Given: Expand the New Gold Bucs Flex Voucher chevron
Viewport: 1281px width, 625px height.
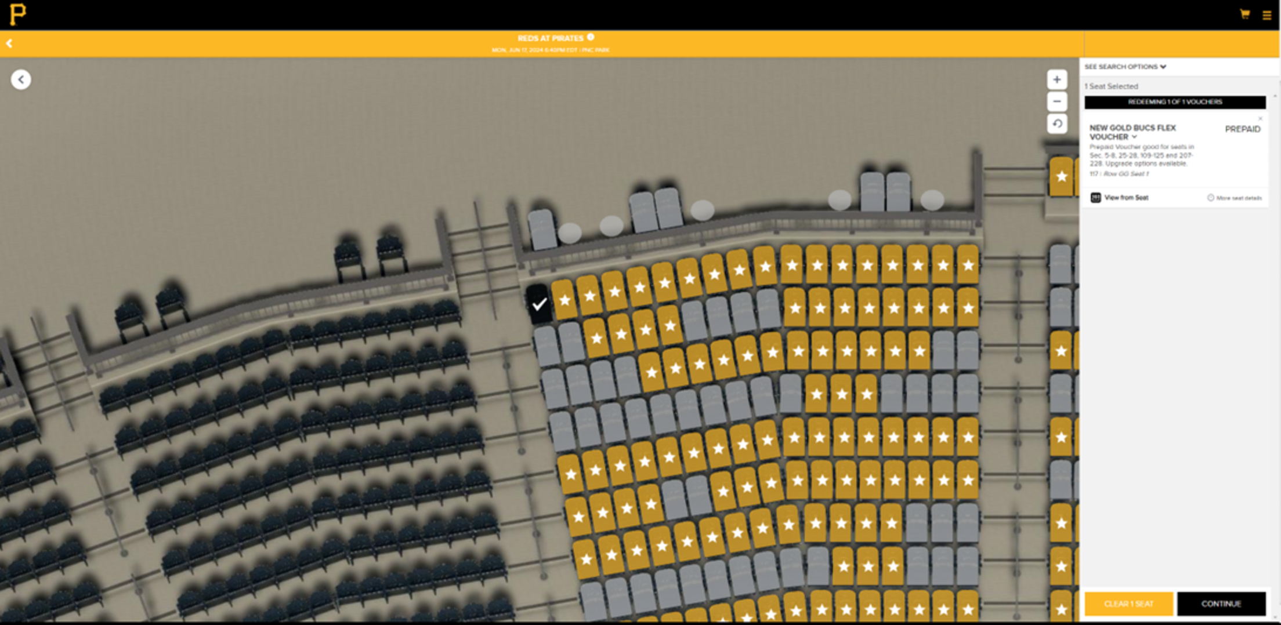Looking at the screenshot, I should pyautogui.click(x=1134, y=137).
